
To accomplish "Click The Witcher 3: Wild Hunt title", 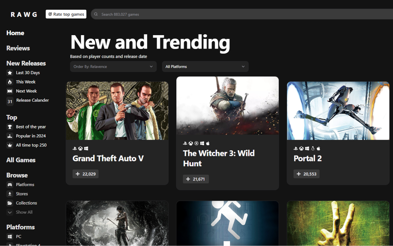I will tap(219, 158).
